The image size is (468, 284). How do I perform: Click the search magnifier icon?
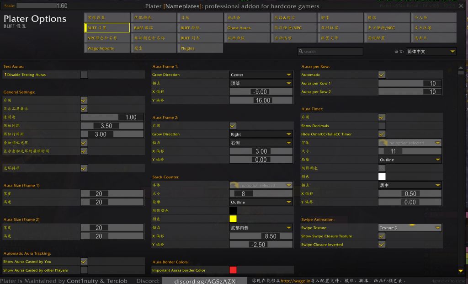coord(301,52)
